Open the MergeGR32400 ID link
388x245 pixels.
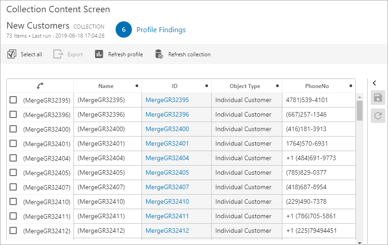coord(167,129)
